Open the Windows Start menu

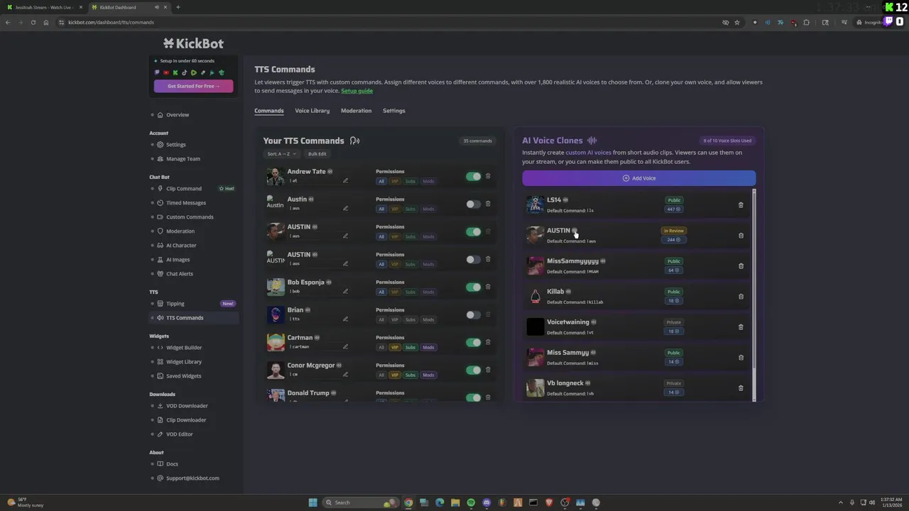[x=312, y=502]
